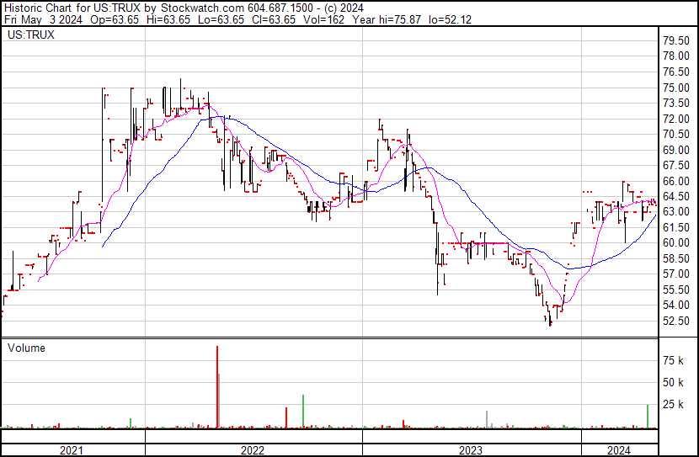This screenshot has height=457, width=699.
Task: Click the lo=52.12 yearly low value
Action: (451, 19)
